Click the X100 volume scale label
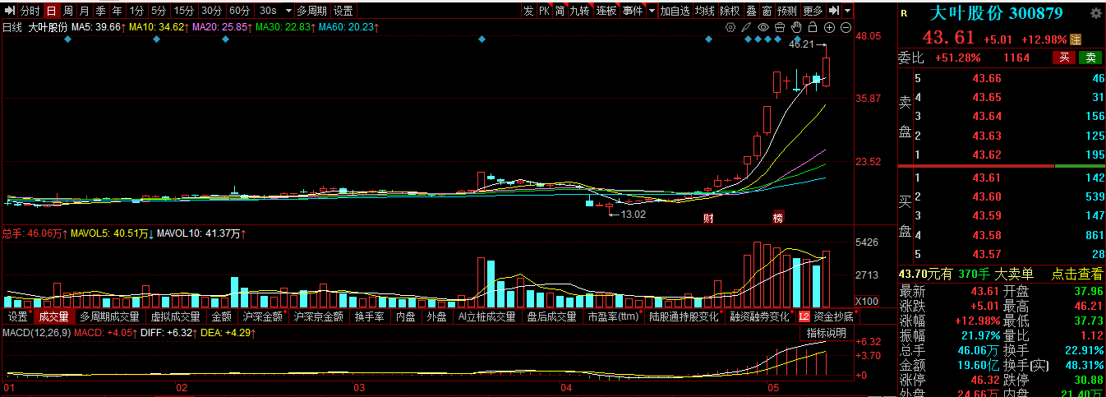 tap(868, 301)
